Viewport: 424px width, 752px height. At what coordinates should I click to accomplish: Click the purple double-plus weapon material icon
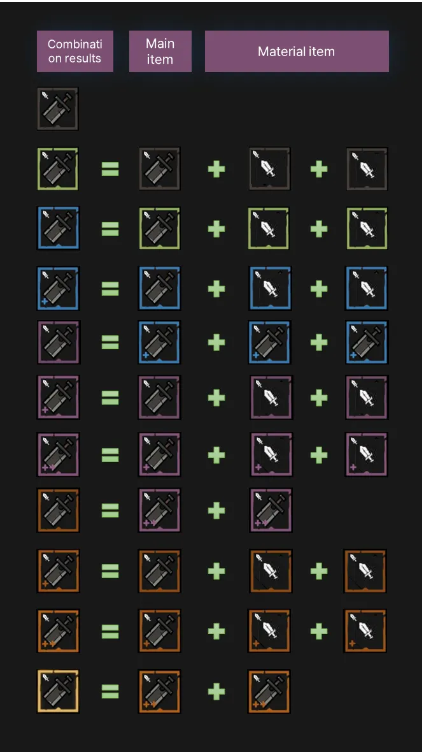pos(271,510)
